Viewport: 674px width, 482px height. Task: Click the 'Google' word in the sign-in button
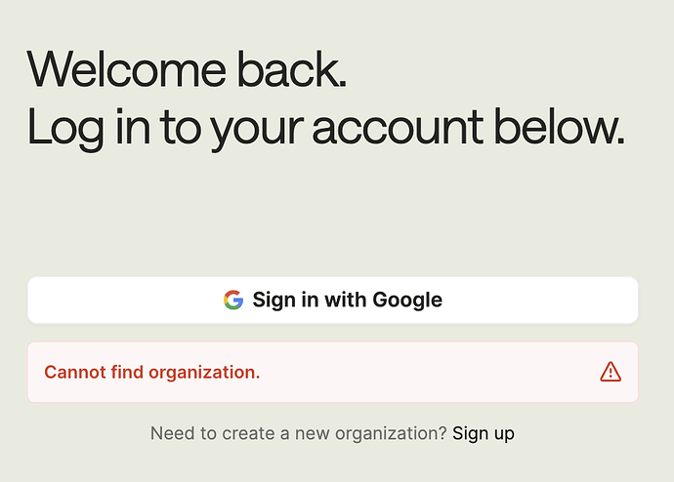pyautogui.click(x=407, y=300)
